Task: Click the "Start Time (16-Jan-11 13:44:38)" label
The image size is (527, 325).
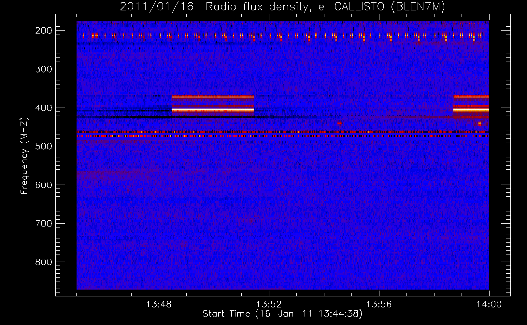Action: click(x=282, y=314)
